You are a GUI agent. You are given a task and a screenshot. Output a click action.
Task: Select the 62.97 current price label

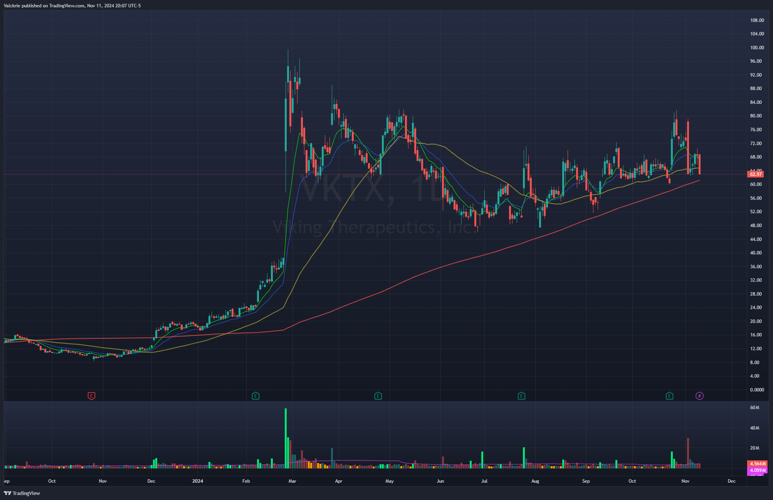coord(756,174)
